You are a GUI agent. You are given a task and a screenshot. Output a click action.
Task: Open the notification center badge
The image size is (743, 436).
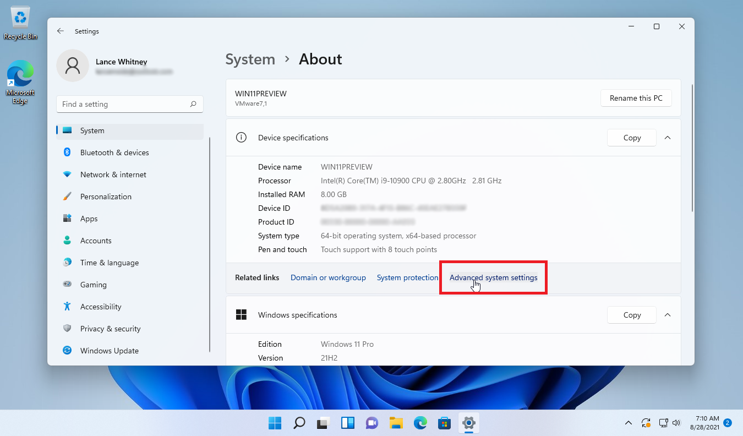[x=727, y=423]
